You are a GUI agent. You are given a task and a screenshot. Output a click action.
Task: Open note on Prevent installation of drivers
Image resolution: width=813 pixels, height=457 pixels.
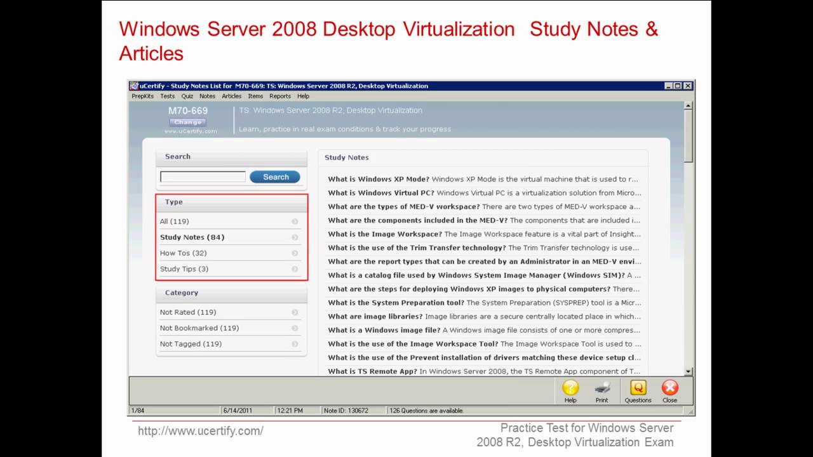(x=484, y=358)
